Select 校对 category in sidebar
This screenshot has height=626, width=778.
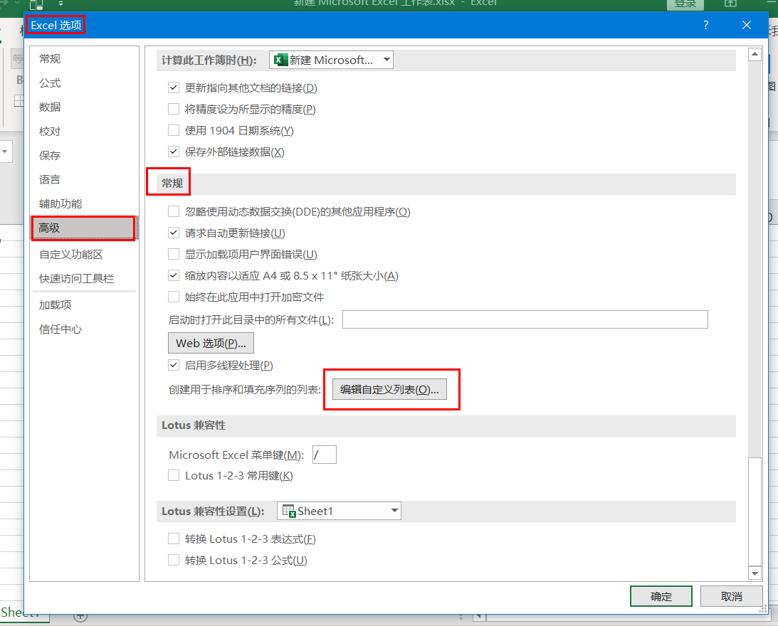coord(84,132)
